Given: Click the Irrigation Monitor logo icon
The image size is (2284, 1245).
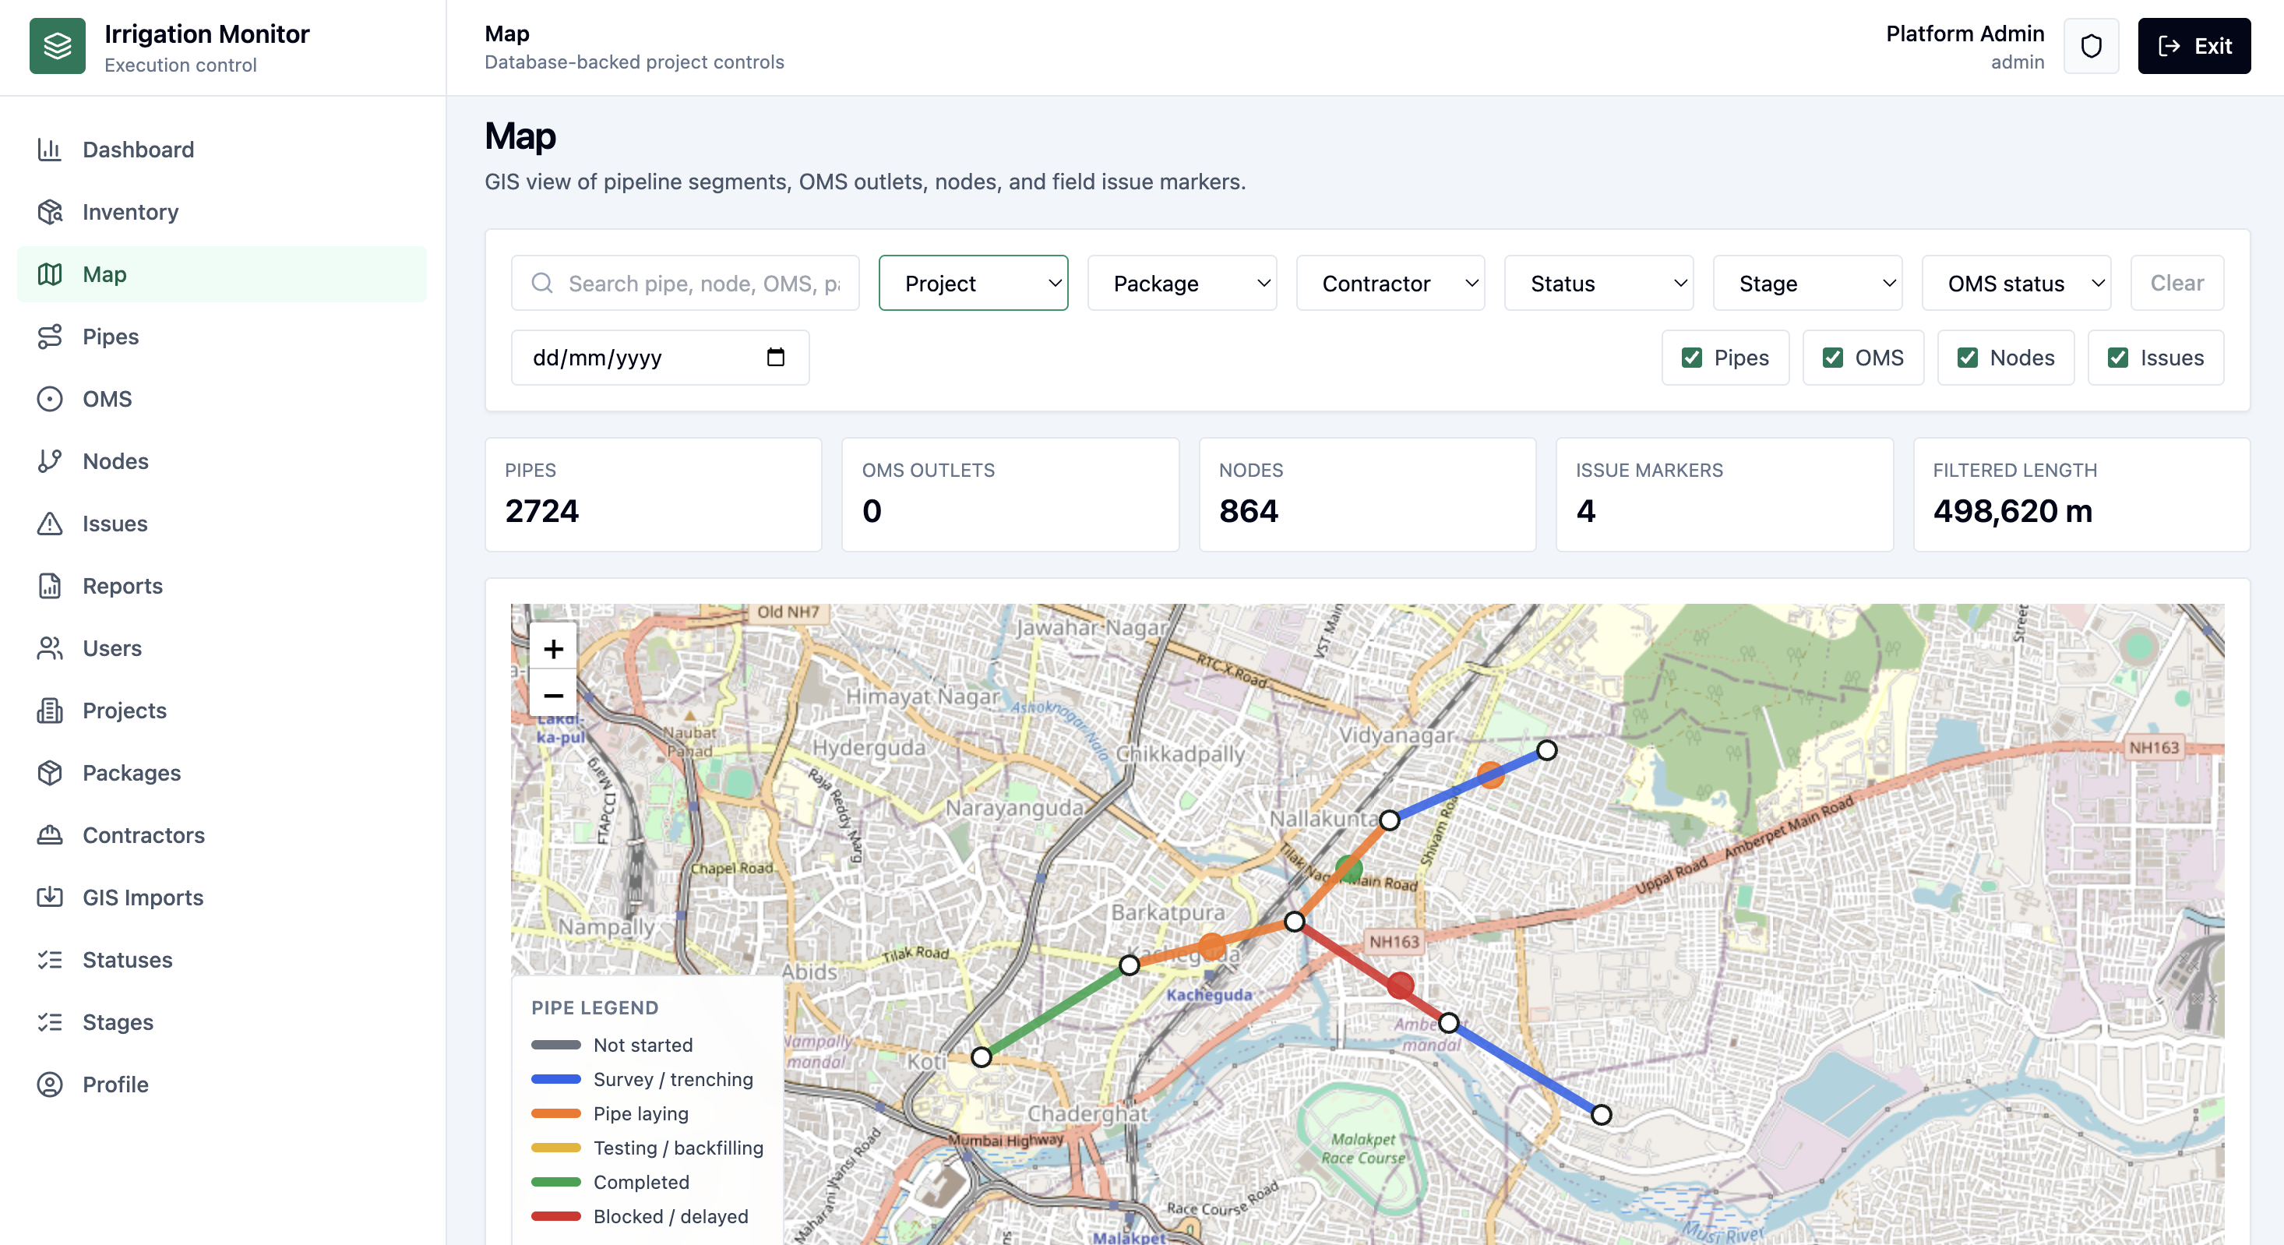Looking at the screenshot, I should [x=58, y=46].
